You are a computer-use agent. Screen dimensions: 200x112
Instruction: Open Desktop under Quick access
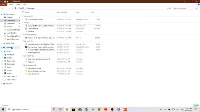pos(10,17)
